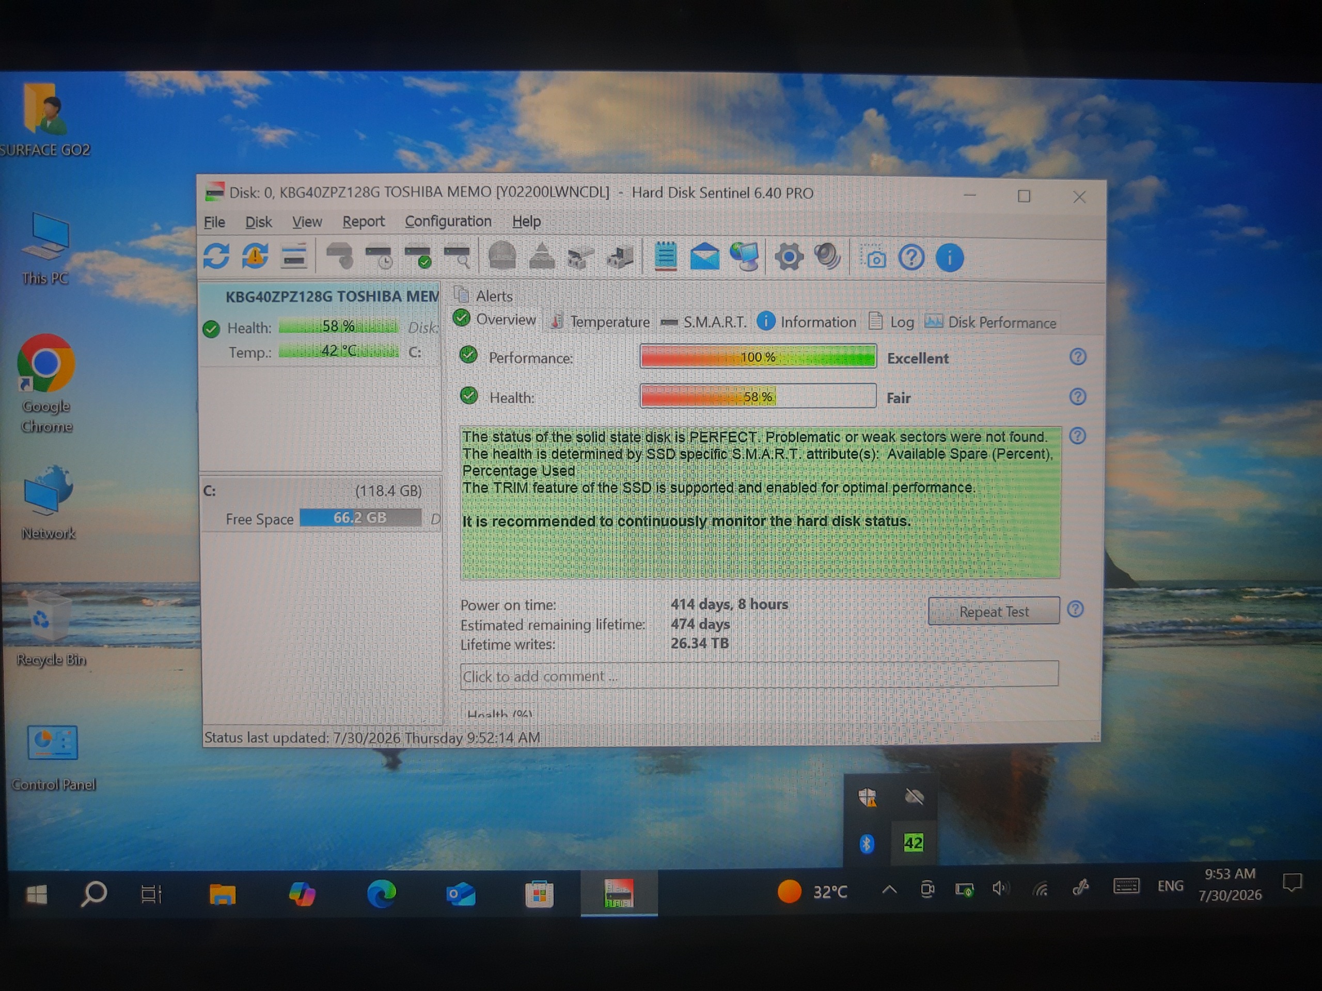The height and width of the screenshot is (991, 1322).
Task: Select the Recycle Bin desktop icon
Action: (50, 629)
